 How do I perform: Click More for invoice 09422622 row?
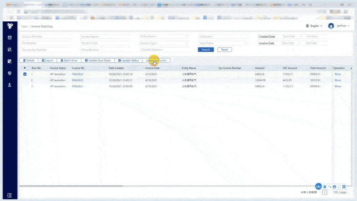pos(338,74)
